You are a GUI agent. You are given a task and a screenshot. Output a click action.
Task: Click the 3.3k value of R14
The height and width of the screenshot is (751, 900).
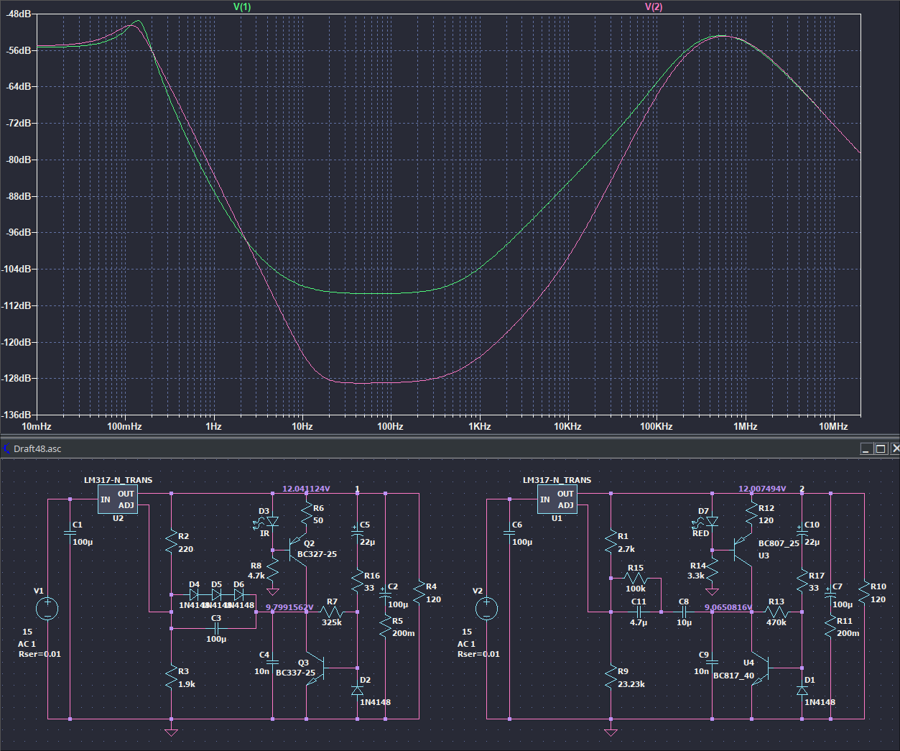coord(696,576)
